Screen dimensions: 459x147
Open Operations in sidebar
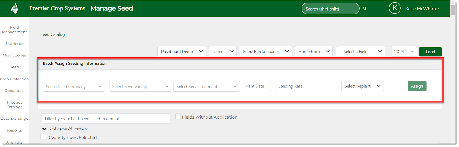click(x=14, y=91)
